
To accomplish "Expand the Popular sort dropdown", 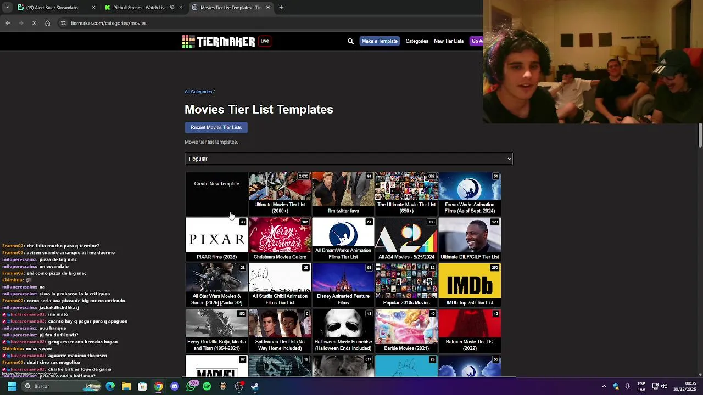I will click(x=349, y=159).
